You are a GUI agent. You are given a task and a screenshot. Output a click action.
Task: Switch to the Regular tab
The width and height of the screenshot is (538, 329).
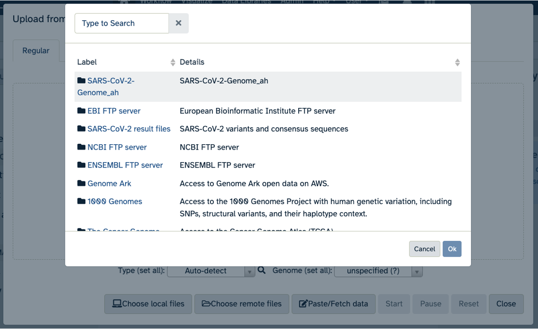coord(36,51)
